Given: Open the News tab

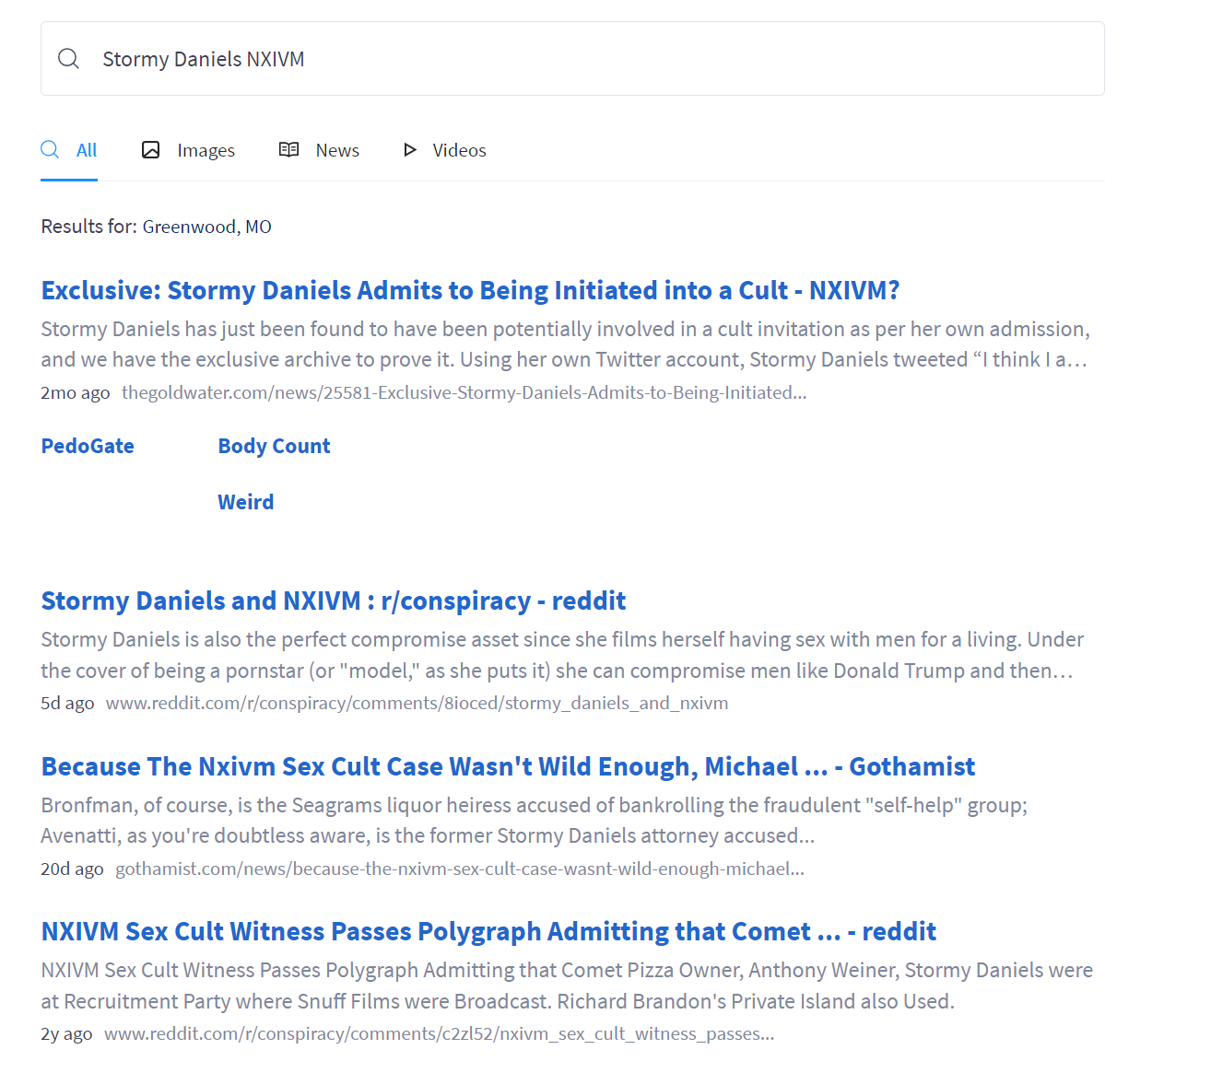Looking at the screenshot, I should coord(319,150).
